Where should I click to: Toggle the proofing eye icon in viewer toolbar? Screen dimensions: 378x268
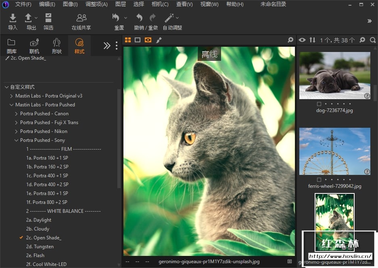(148, 40)
